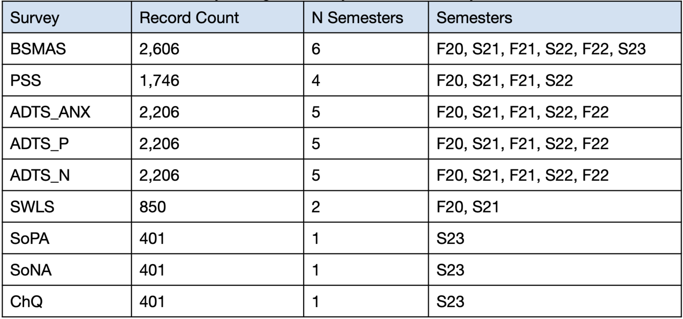This screenshot has height=319, width=683.
Task: Click the PSS semesters list cell
Action: point(555,80)
